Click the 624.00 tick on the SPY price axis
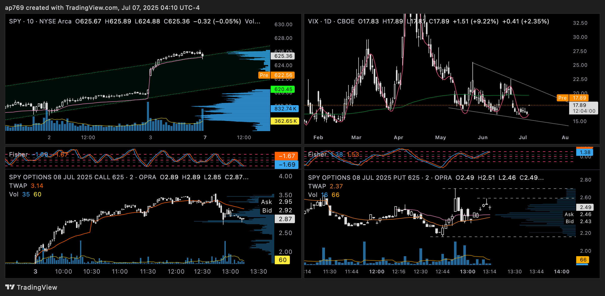Screen dimensions: 605x296 283,65
